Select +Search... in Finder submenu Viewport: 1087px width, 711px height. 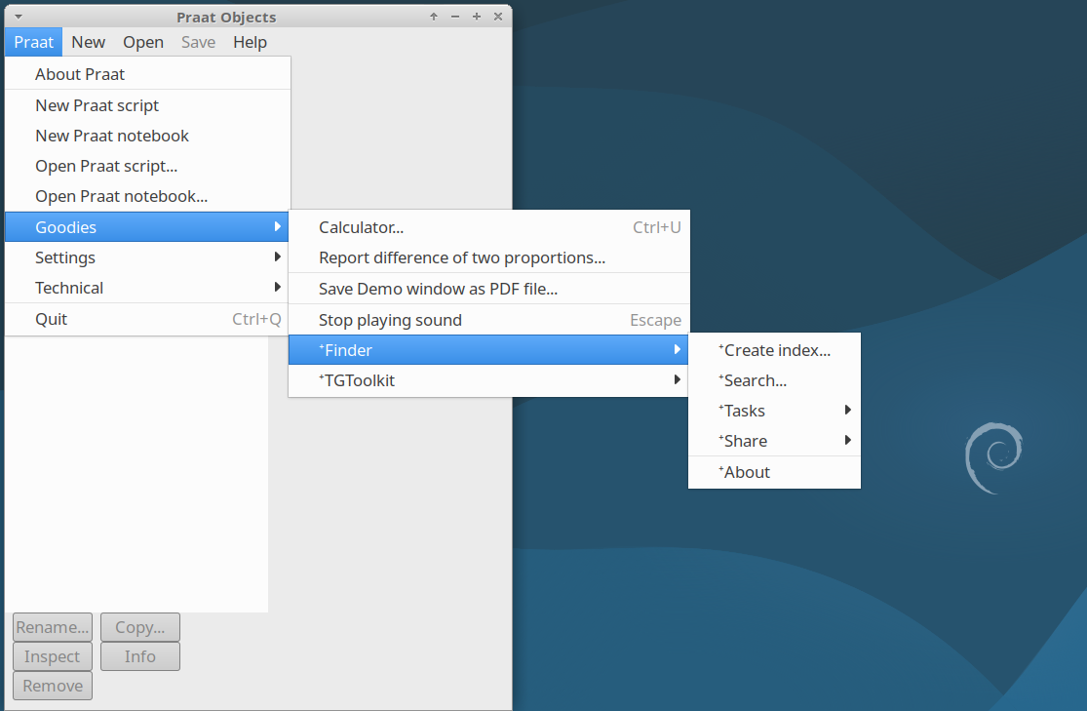coord(774,380)
